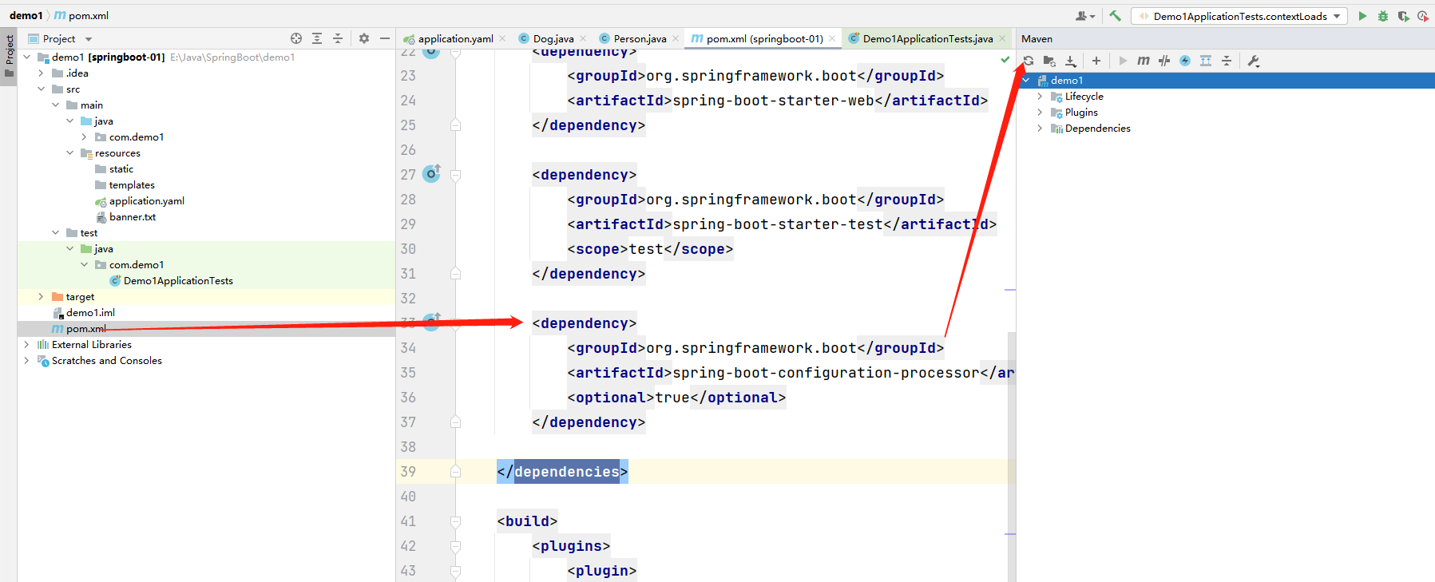Expand .idea folder in Project tree
This screenshot has height=582, width=1435.
click(42, 73)
